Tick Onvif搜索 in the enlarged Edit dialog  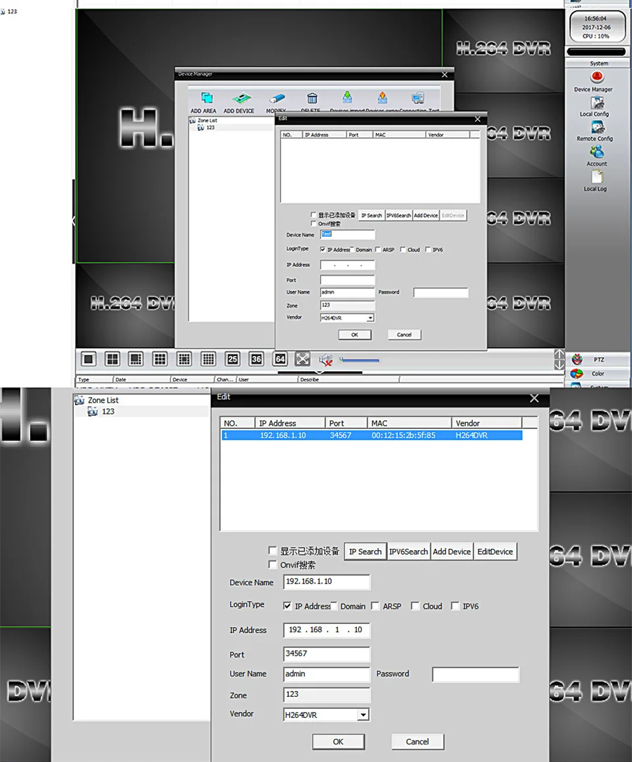coord(273,565)
